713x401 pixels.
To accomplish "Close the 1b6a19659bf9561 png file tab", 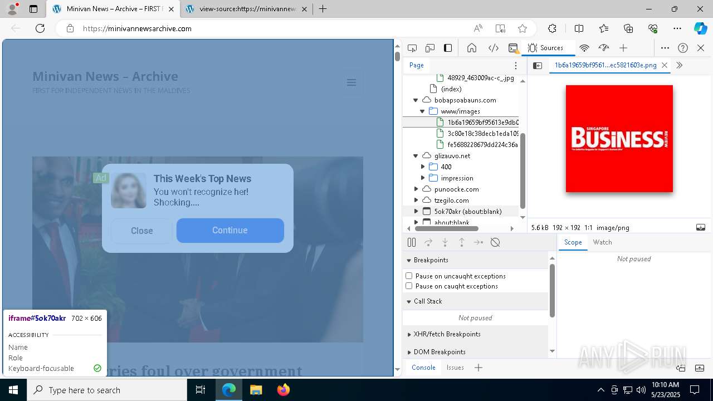I will 665,65.
